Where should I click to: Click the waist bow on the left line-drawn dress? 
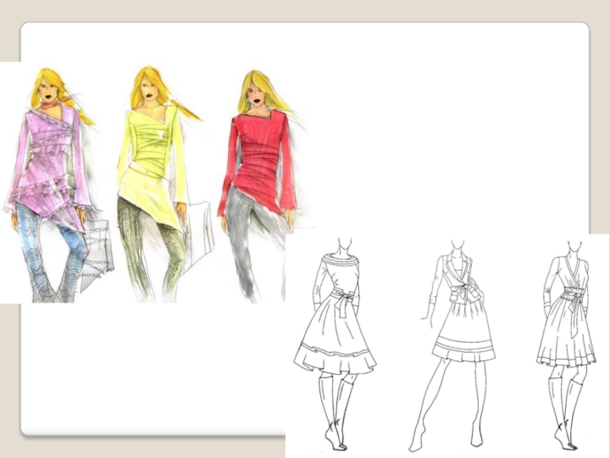pos(345,303)
